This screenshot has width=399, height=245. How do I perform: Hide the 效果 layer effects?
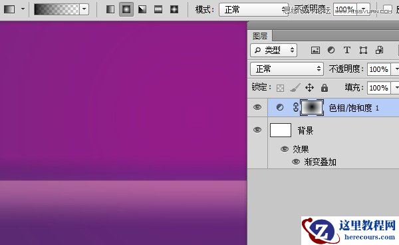[284, 148]
